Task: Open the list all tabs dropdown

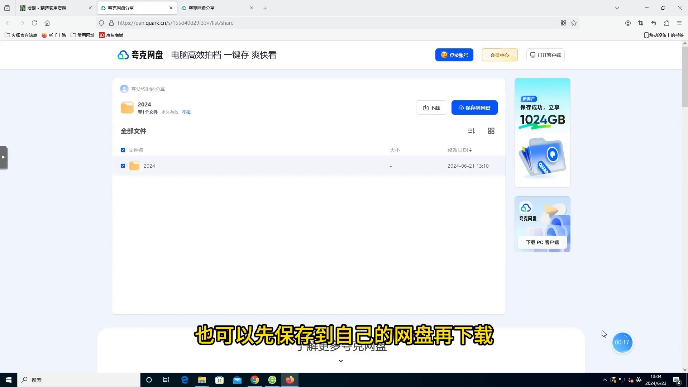Action: (x=617, y=8)
